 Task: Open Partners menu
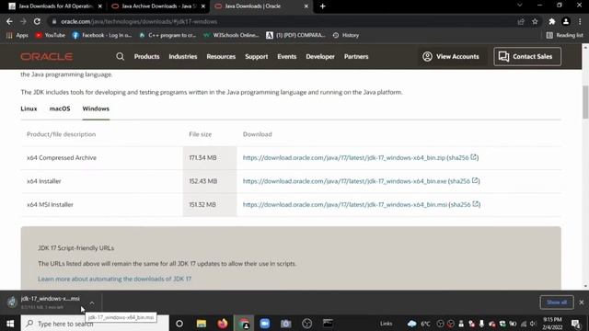coord(356,57)
